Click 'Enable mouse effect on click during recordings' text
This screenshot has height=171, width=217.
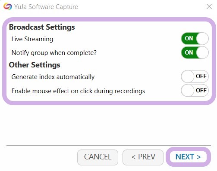click(x=78, y=91)
